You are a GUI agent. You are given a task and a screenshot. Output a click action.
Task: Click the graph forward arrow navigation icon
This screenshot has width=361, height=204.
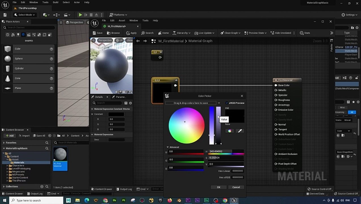[x=145, y=41]
